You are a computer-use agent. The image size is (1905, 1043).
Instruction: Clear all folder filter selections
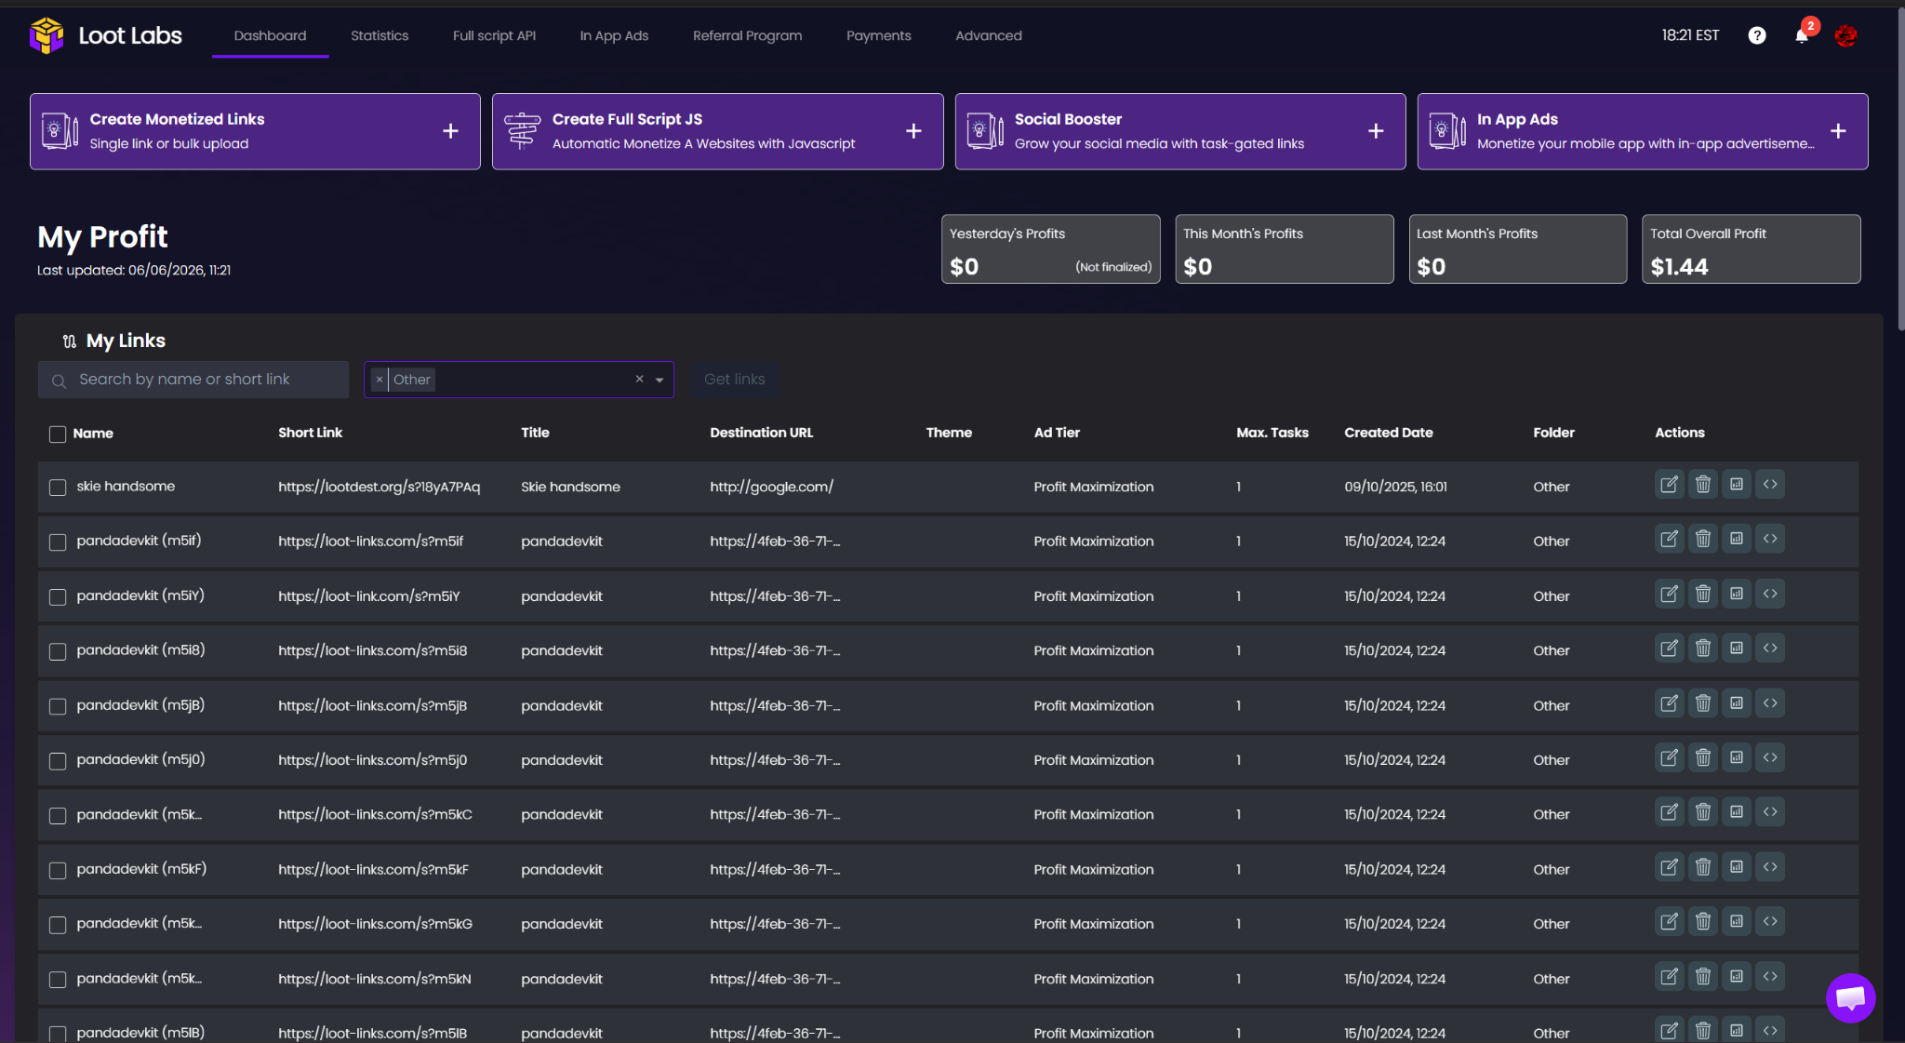(x=639, y=379)
